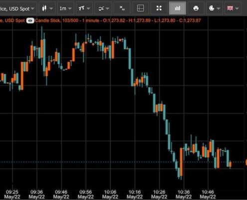Image resolution: width=247 pixels, height=200 pixels.
Task: Expand the indicators dropdown arrow
Action: tap(88, 8)
